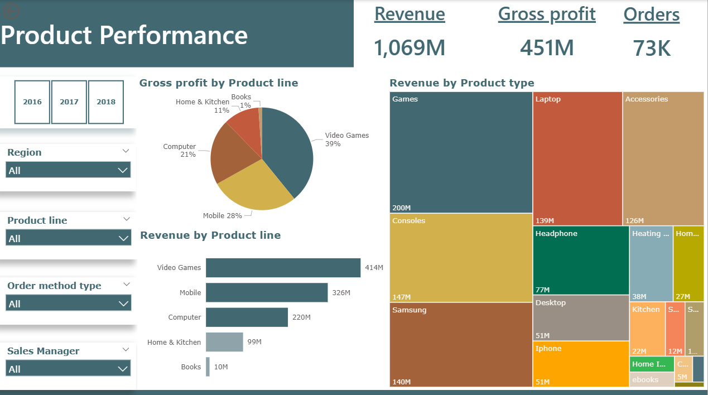Click the Headphone treemap tile
The height and width of the screenshot is (395, 708).
[x=581, y=260]
